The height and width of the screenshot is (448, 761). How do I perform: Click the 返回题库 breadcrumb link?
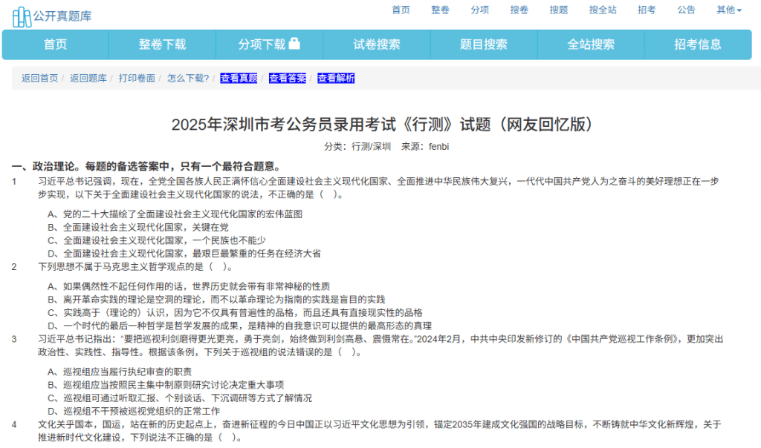tap(88, 79)
